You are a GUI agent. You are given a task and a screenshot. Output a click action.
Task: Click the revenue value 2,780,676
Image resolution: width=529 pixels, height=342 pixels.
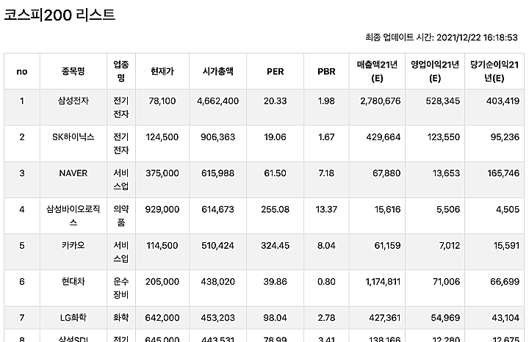381,101
